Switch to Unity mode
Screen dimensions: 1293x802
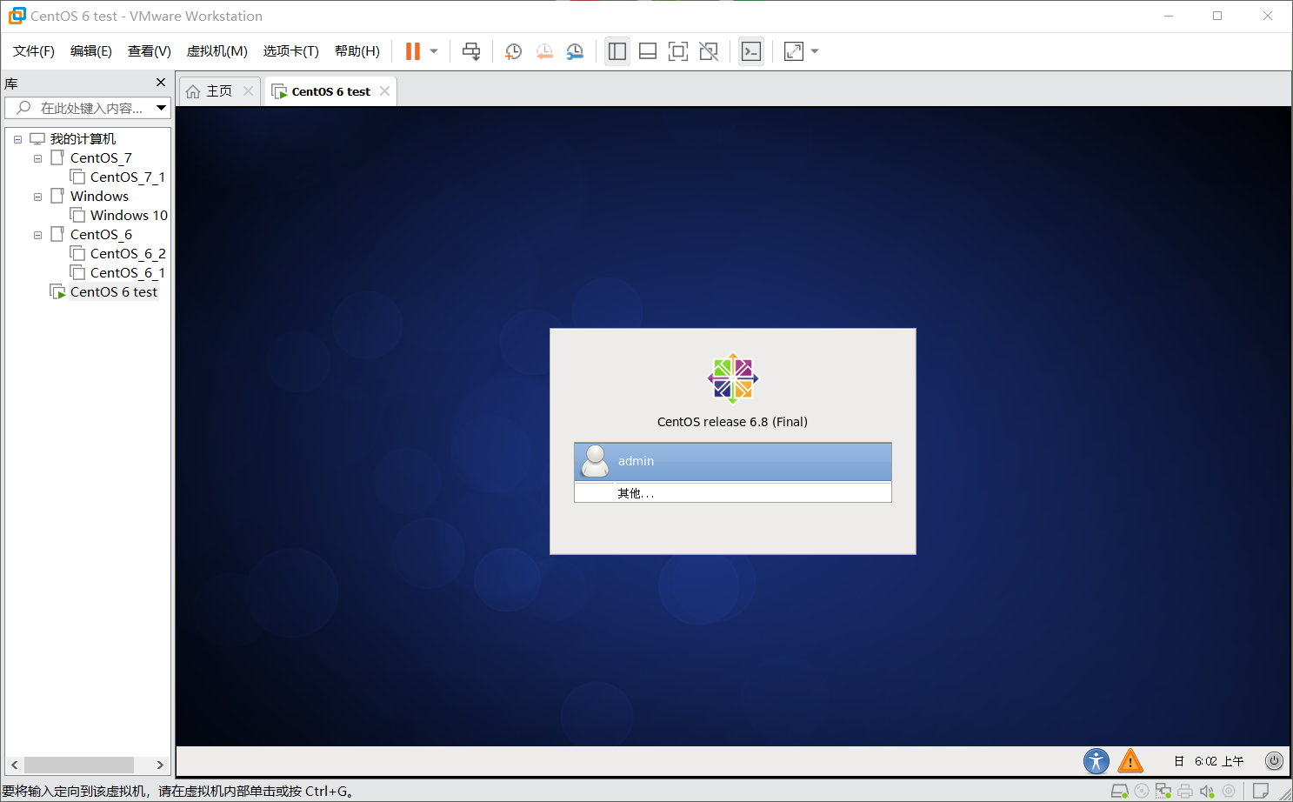[709, 51]
